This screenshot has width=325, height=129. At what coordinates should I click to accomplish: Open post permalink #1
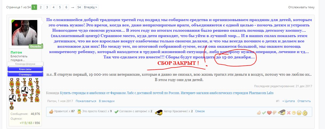(x=278, y=101)
